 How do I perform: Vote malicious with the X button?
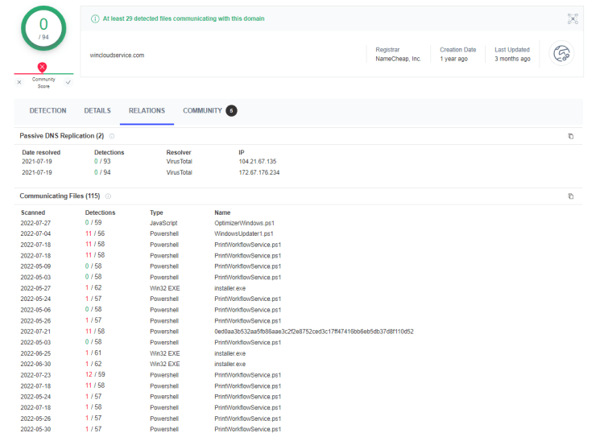[19, 82]
